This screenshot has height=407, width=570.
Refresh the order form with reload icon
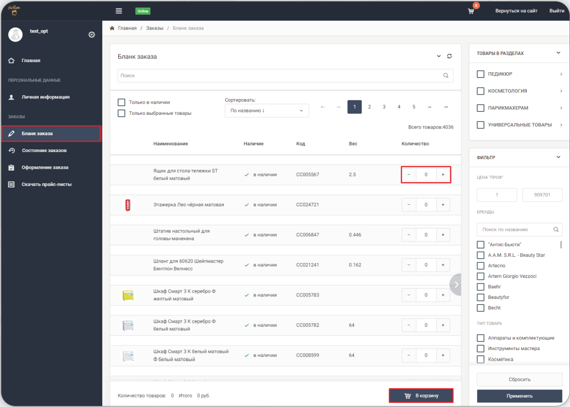point(449,56)
